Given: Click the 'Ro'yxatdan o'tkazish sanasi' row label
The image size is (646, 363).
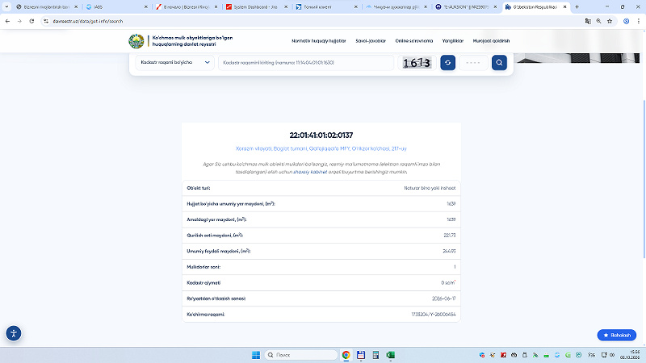Looking at the screenshot, I should 216,298.
